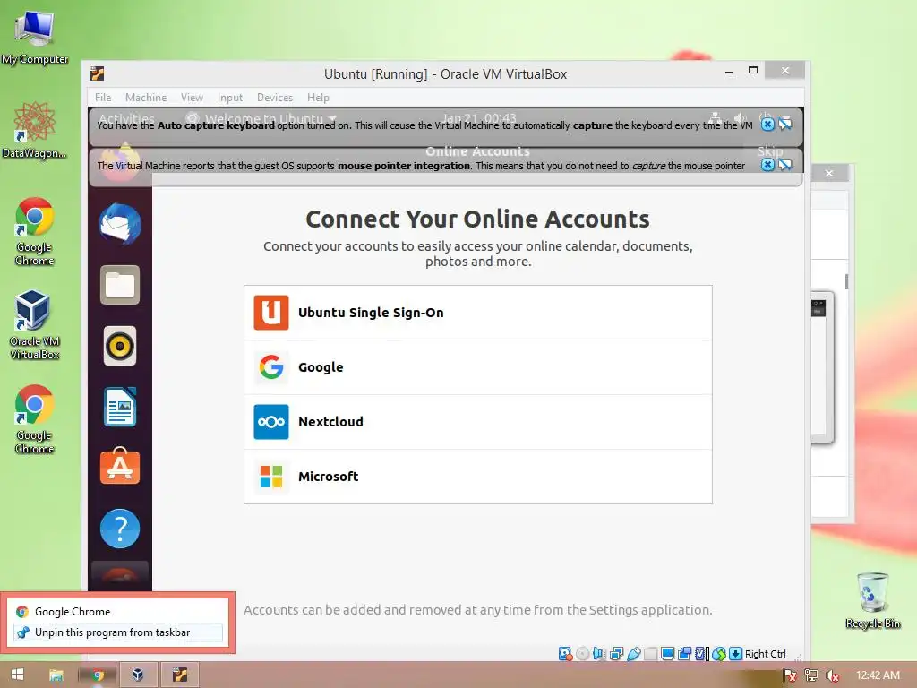Select Google Chrome shortcut beneath Oracle VM VirtualBox icon
The image size is (917, 688).
tap(35, 419)
